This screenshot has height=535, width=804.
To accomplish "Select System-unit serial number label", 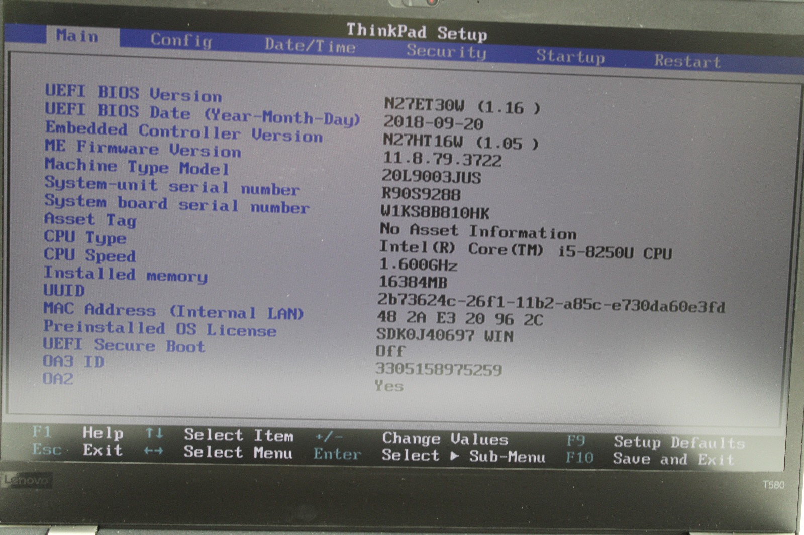I will point(172,186).
